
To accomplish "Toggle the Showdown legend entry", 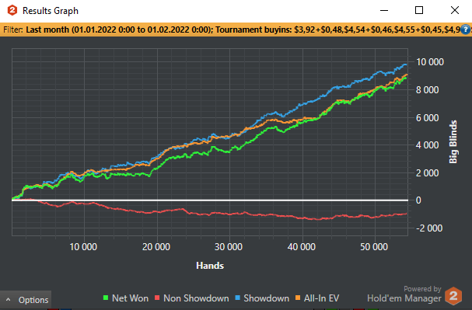I will click(262, 298).
